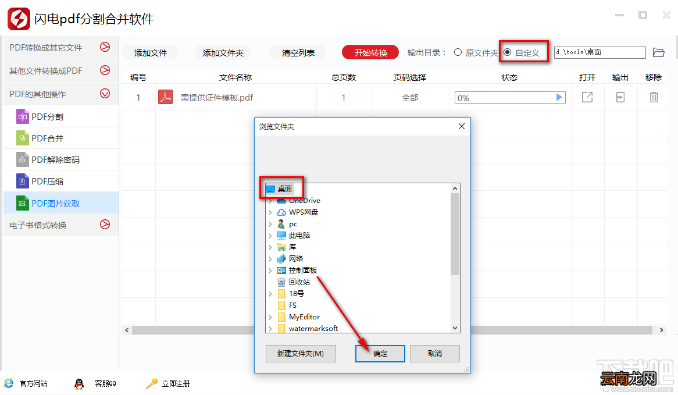
Task: Click 取消 in the browse dialog
Action: (434, 354)
